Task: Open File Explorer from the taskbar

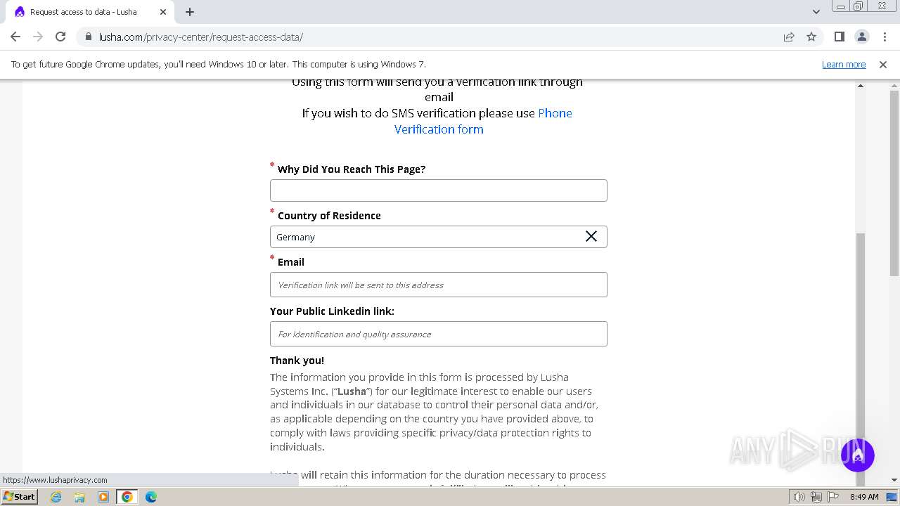Action: pos(79,497)
